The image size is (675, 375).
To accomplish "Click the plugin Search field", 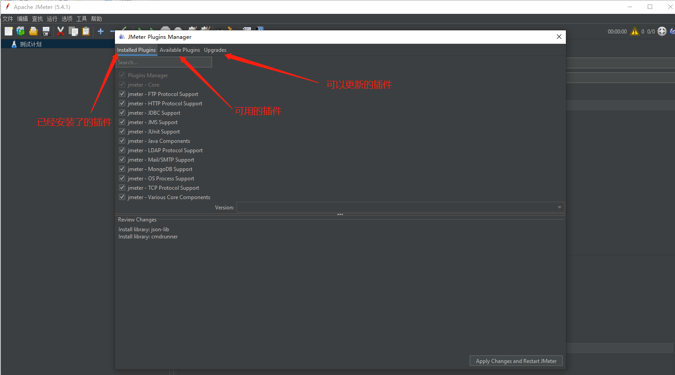I will point(164,62).
